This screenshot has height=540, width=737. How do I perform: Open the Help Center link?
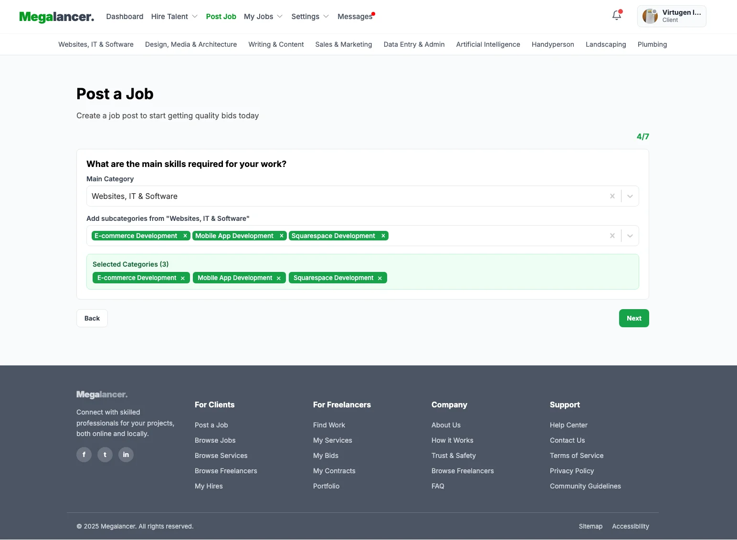coord(569,425)
